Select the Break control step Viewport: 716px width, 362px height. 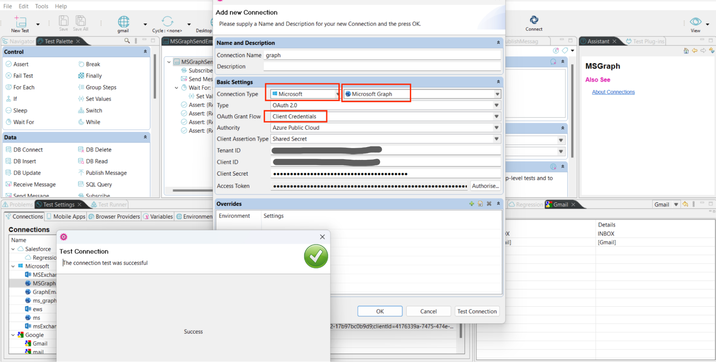point(89,64)
